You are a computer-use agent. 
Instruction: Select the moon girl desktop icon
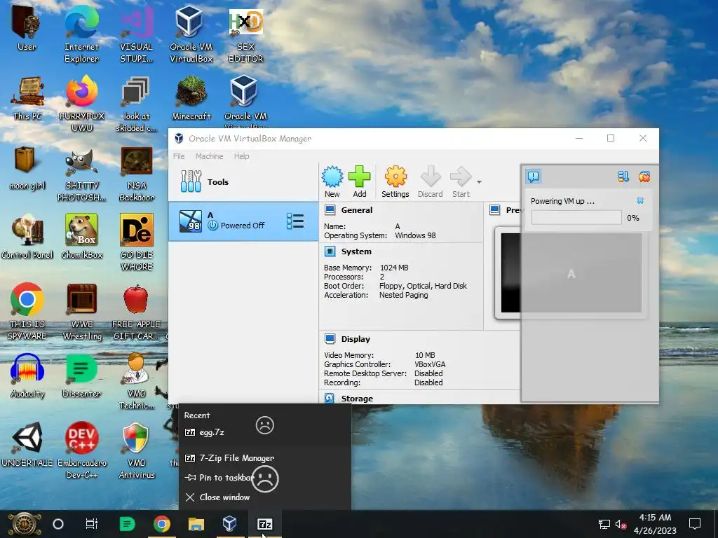pos(27,167)
